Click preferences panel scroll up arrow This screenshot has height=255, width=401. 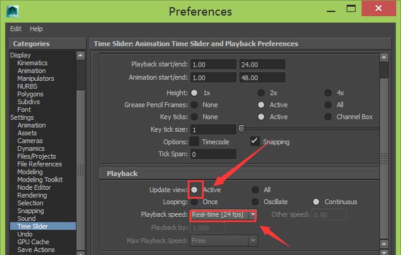tap(384, 57)
